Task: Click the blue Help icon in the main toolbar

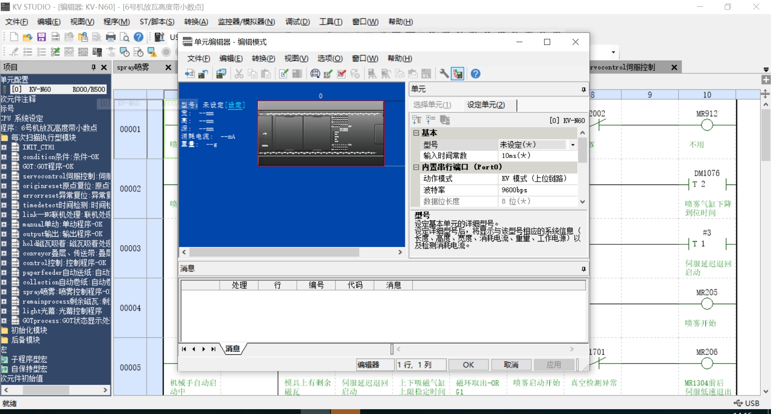Action: click(x=139, y=37)
